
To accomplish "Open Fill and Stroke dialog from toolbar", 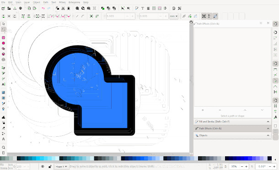I will [137, 8].
